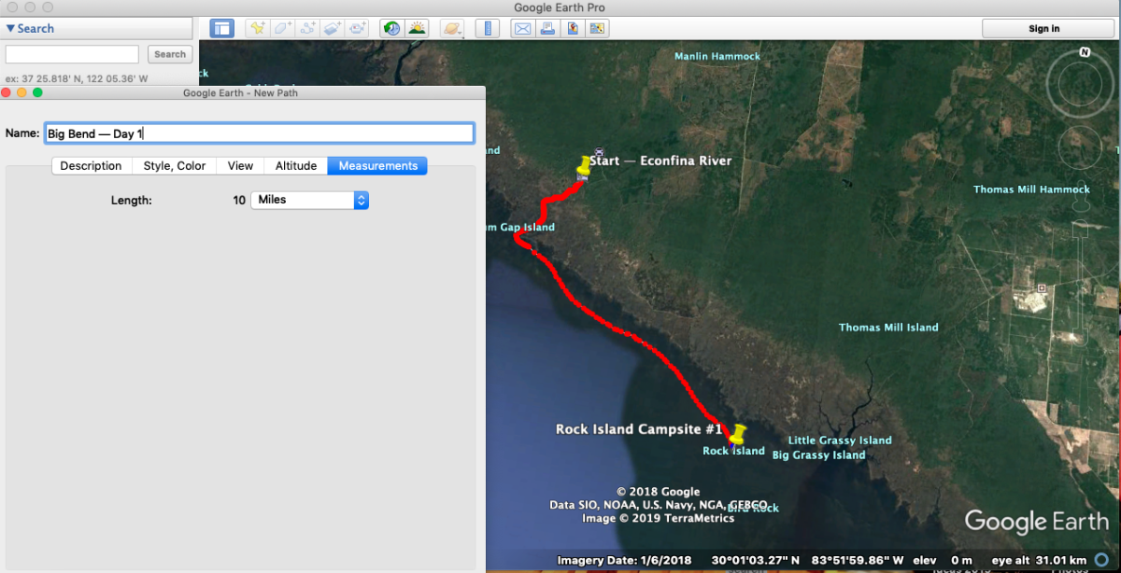This screenshot has height=573, width=1121.
Task: Click the Record a Tour camera icon
Action: [x=359, y=29]
